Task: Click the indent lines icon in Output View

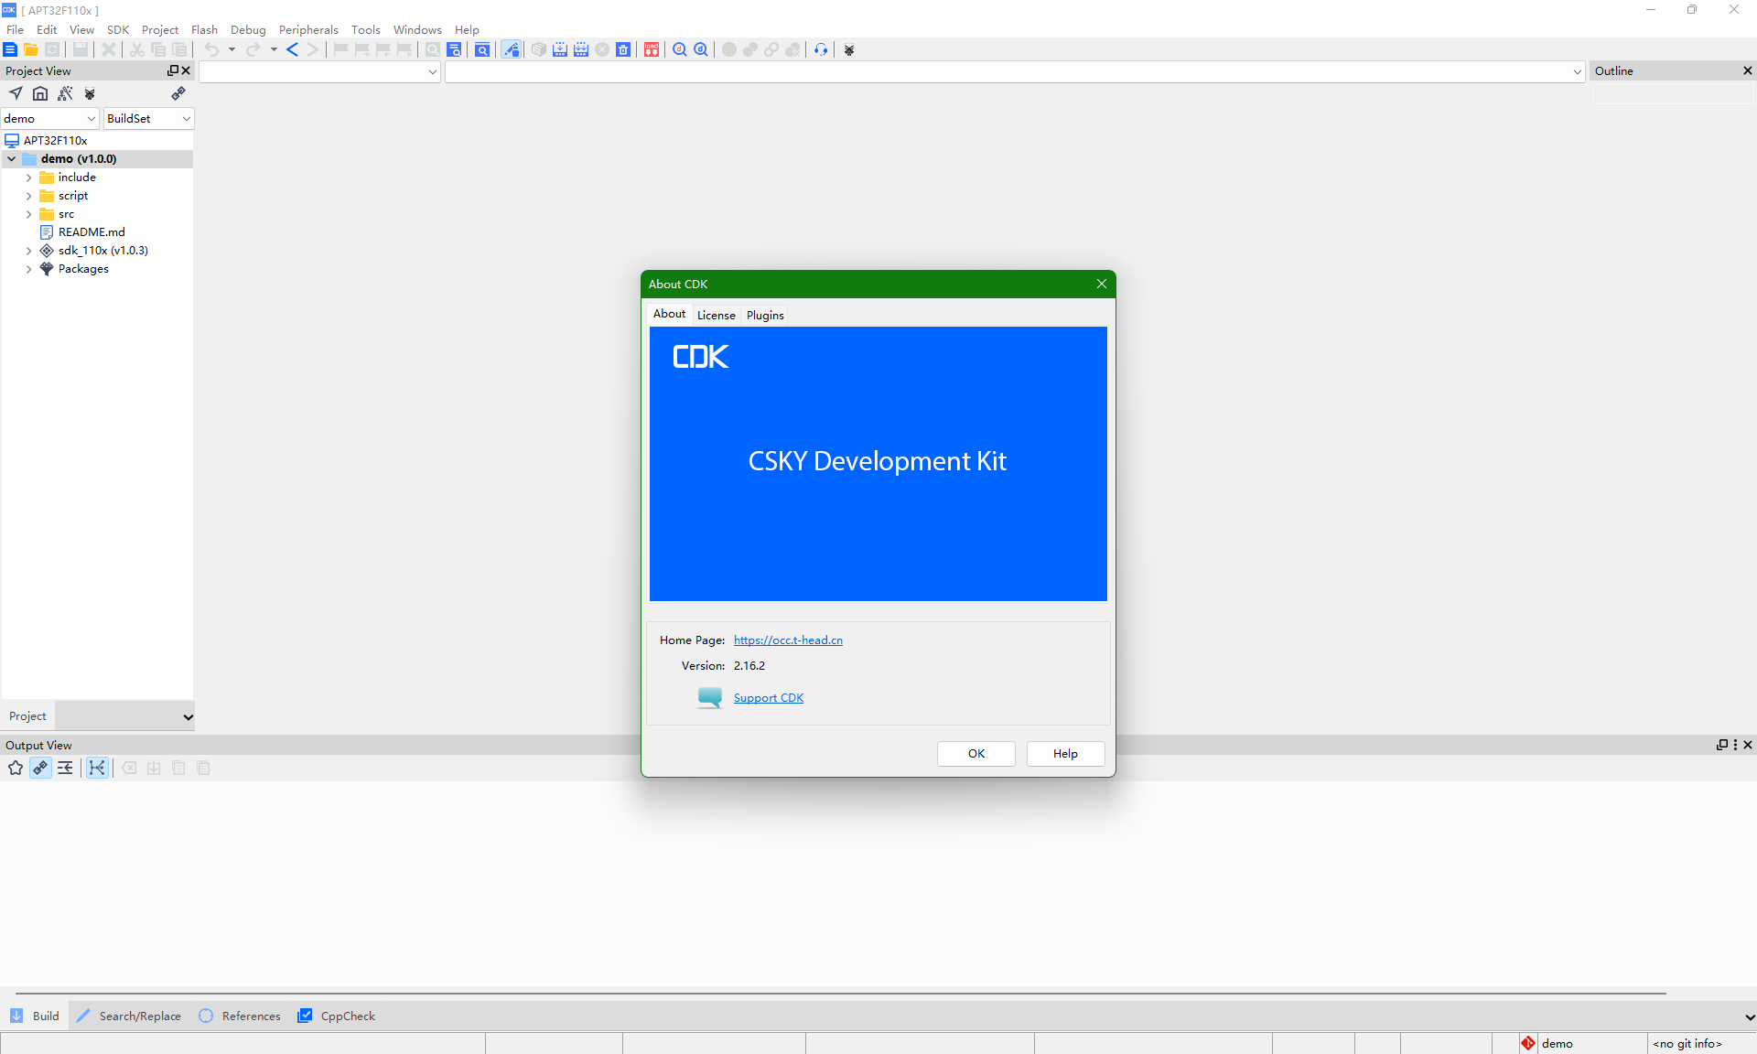Action: [65, 768]
